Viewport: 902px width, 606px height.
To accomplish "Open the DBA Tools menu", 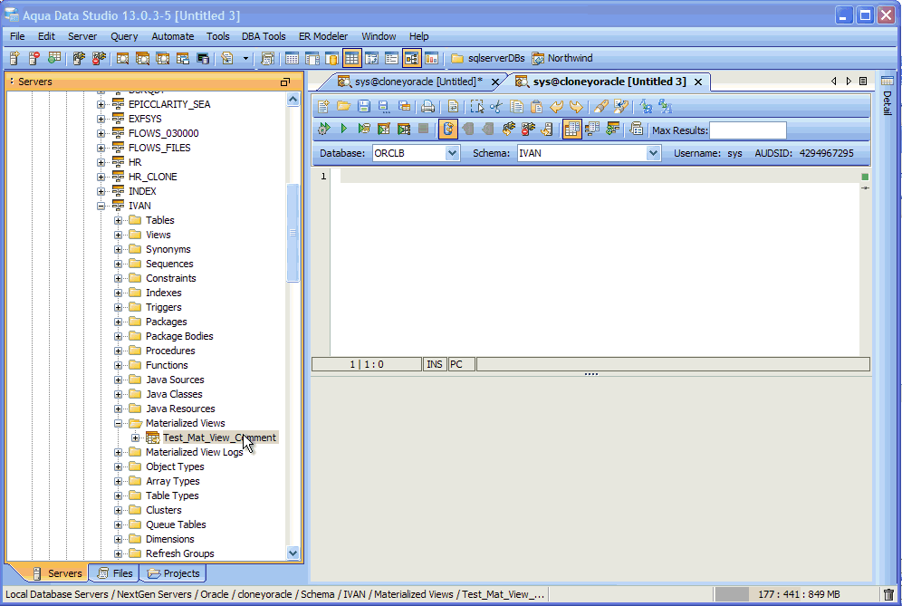I will (264, 36).
